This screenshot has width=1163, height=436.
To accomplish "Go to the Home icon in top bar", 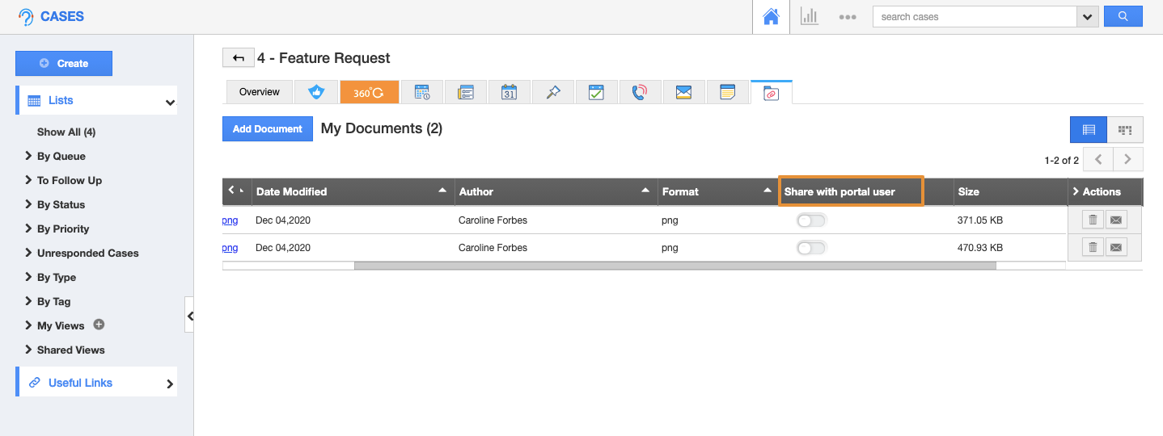I will [771, 16].
